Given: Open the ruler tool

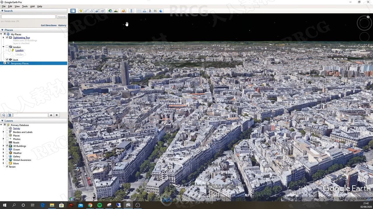Looking at the screenshot, I should (131, 11).
